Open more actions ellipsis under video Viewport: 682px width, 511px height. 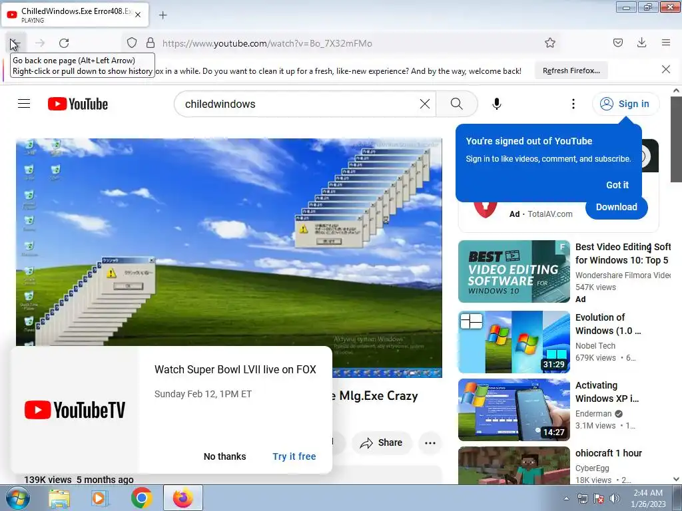tap(430, 442)
